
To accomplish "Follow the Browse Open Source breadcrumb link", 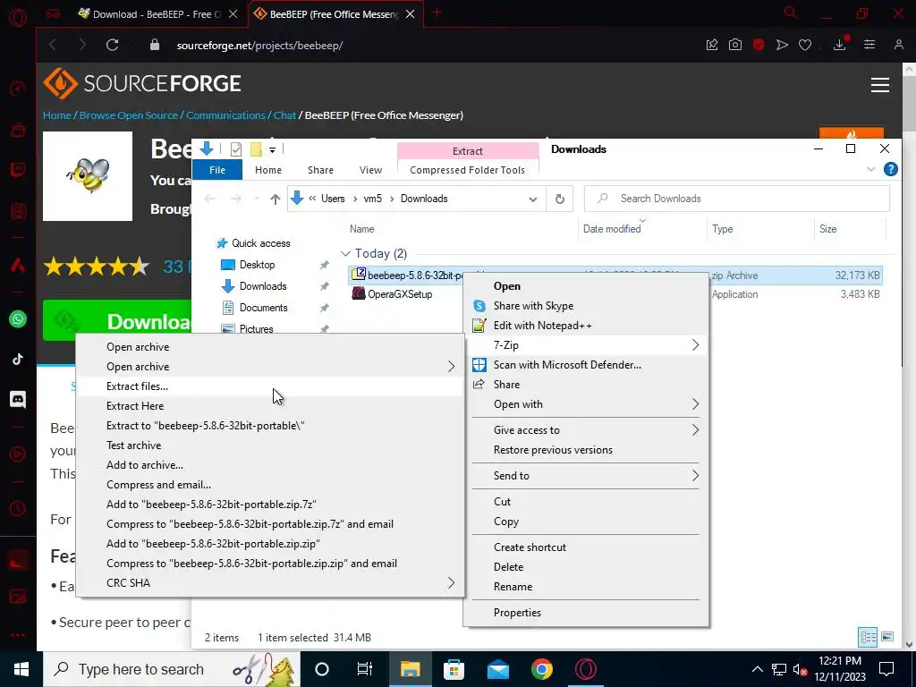I will (129, 115).
